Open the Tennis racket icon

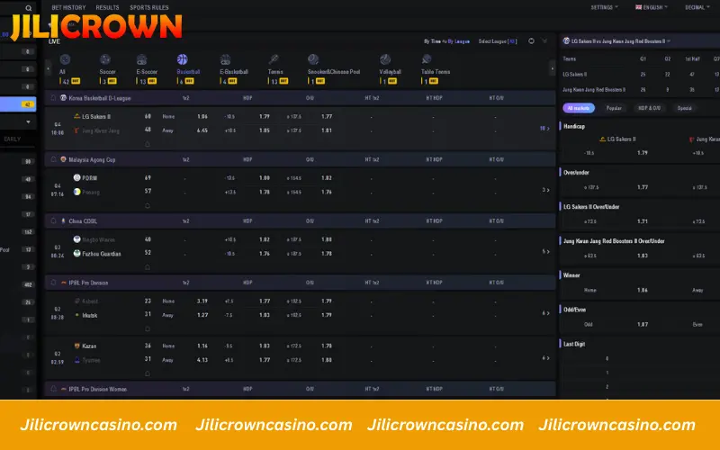[x=274, y=59]
